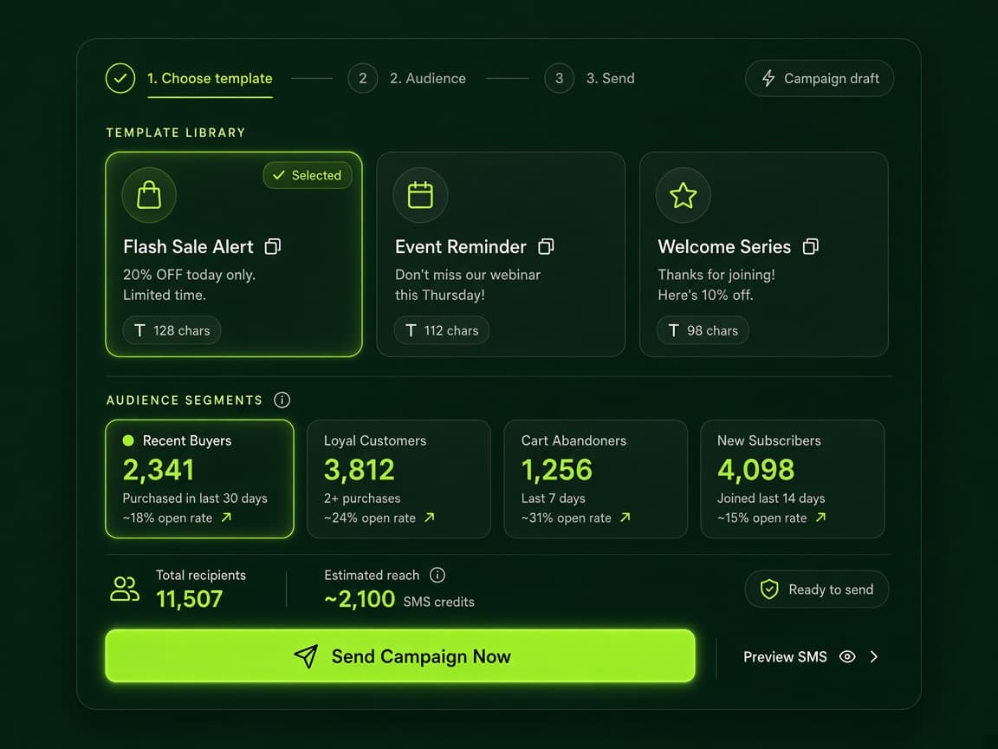
Task: Click the 112 chars badge
Action: 442,330
